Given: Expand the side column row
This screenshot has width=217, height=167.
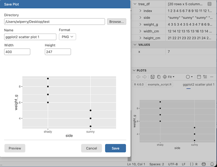Looking at the screenshot, I should [140, 18].
